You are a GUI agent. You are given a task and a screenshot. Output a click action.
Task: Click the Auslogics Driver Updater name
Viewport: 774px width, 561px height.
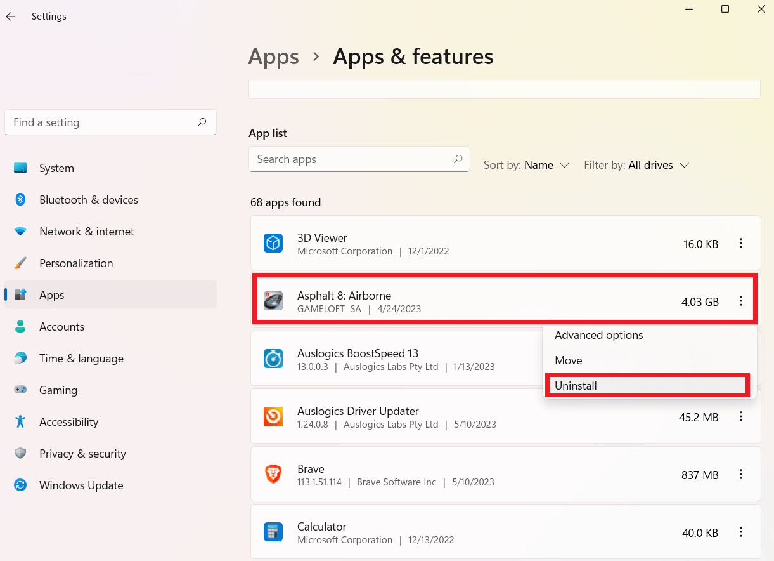(358, 411)
